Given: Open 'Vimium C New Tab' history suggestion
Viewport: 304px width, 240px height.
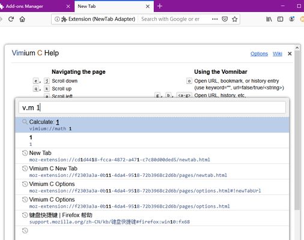Looking at the screenshot, I should [152, 172].
